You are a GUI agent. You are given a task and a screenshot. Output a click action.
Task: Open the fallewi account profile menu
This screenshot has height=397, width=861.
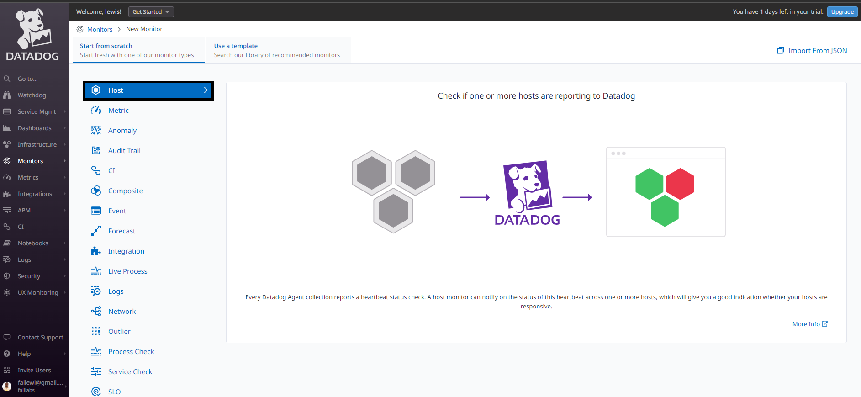[34, 386]
